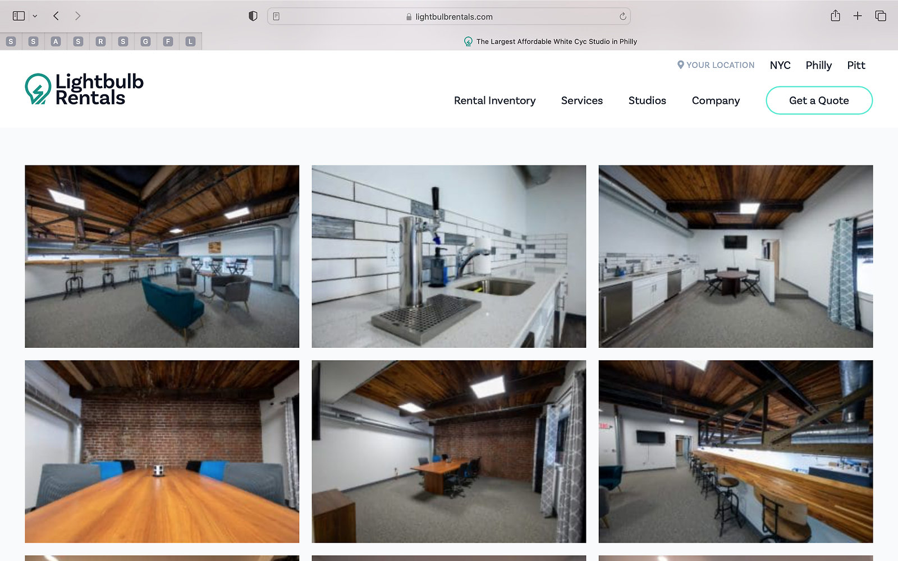Open the Studios menu
Screen dimensions: 898x561
647,100
